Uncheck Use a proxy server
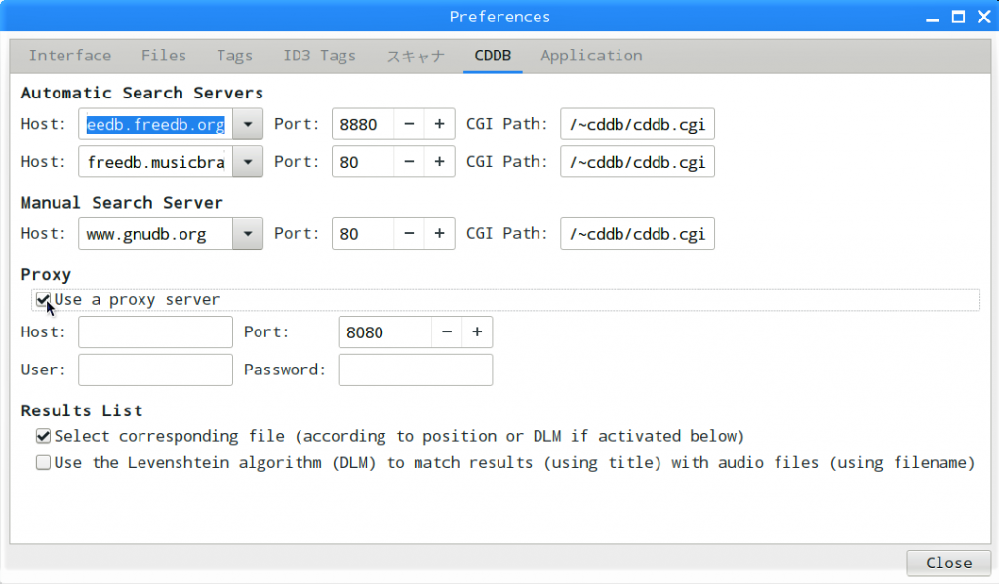Viewport: 999px width, 584px height. pyautogui.click(x=43, y=299)
